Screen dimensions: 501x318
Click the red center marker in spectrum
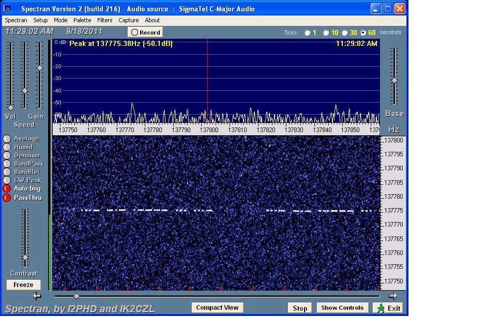click(208, 81)
